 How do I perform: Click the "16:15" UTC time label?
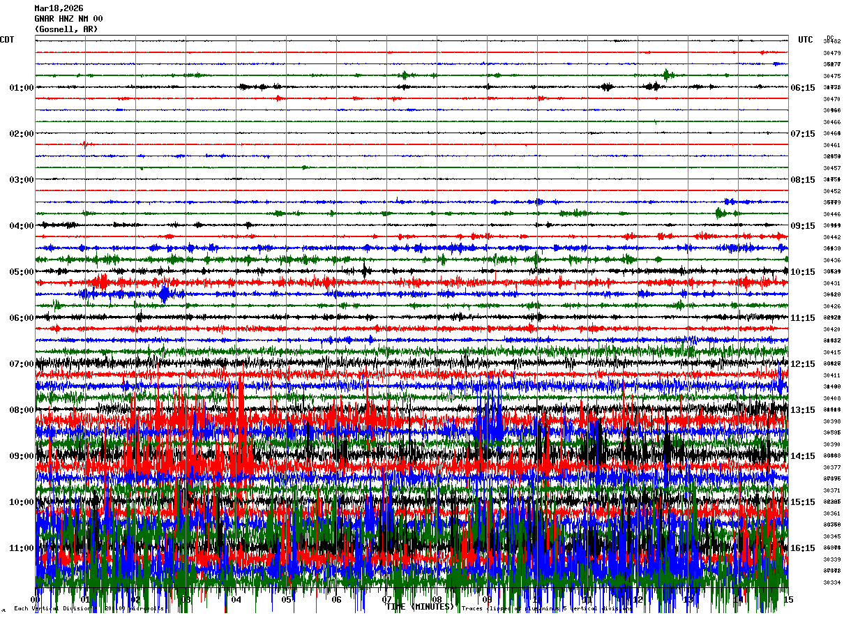(x=803, y=548)
